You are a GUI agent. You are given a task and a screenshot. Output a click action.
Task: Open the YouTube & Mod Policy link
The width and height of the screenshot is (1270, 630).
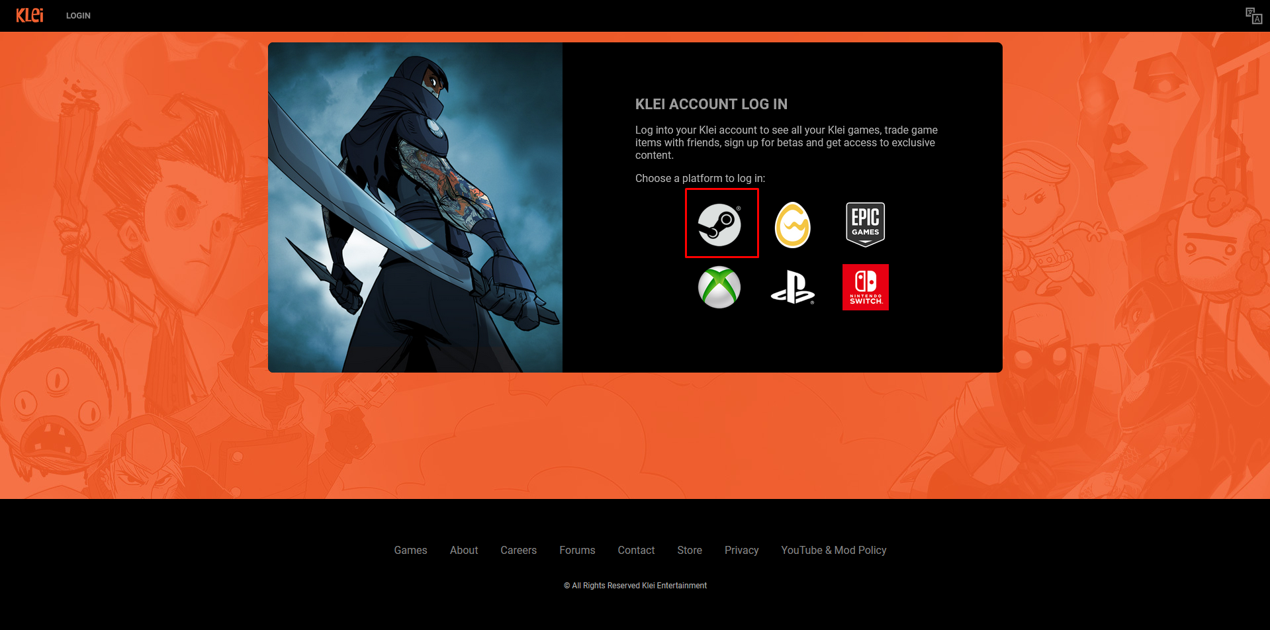pyautogui.click(x=834, y=550)
